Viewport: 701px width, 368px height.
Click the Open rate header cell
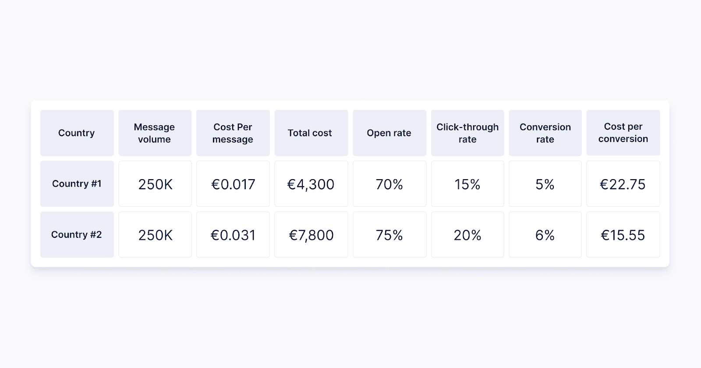click(389, 133)
